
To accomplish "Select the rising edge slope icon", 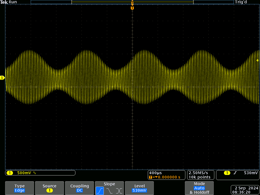I will point(100,191).
